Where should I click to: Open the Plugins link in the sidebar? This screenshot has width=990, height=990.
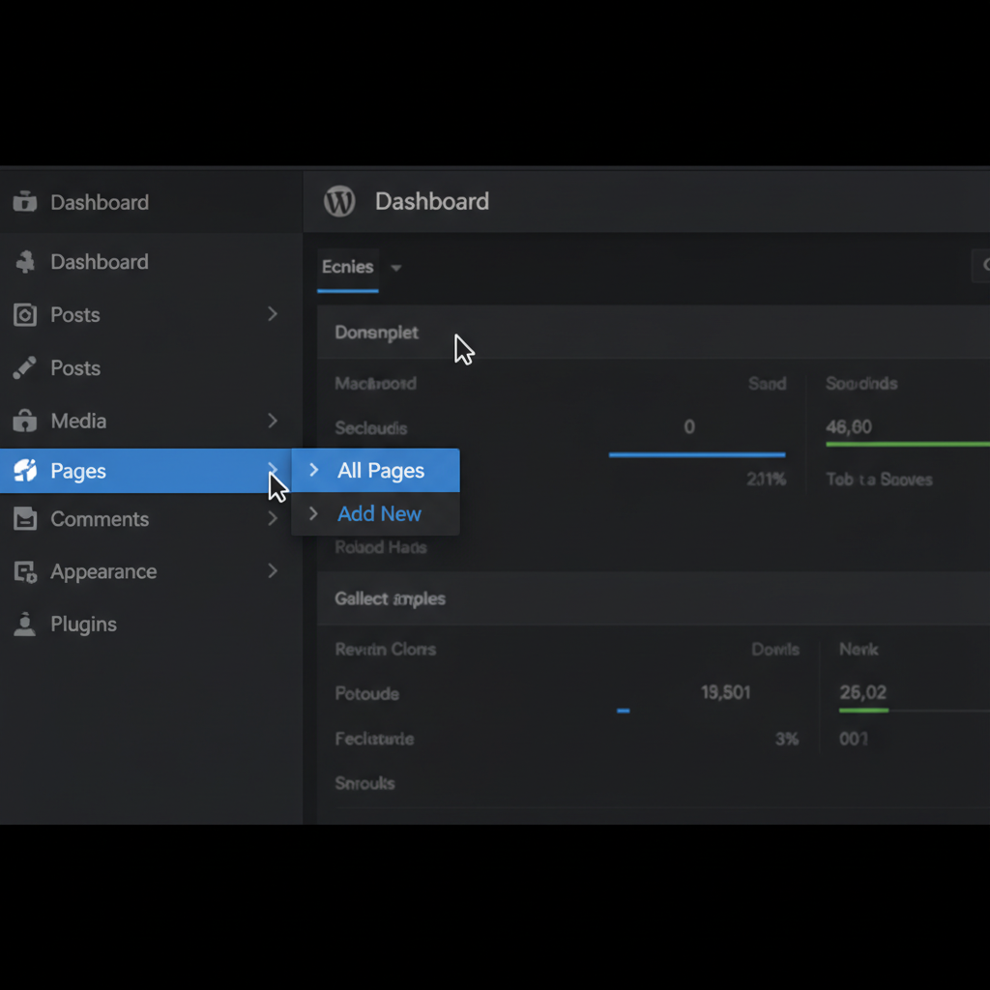tap(83, 625)
